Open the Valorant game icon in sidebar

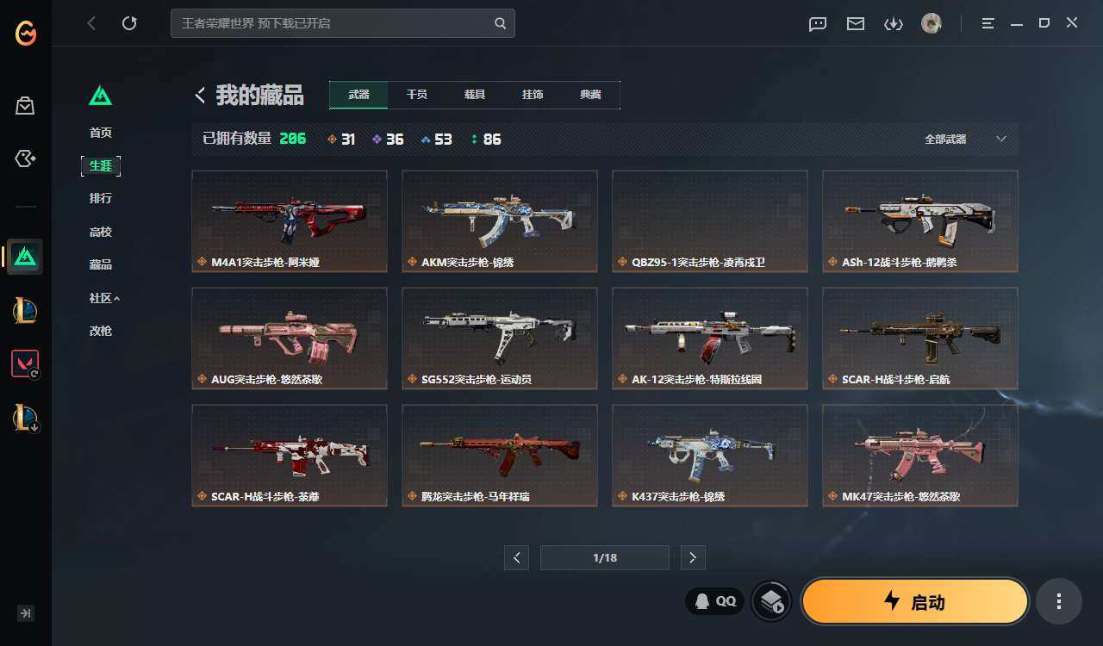pyautogui.click(x=25, y=364)
